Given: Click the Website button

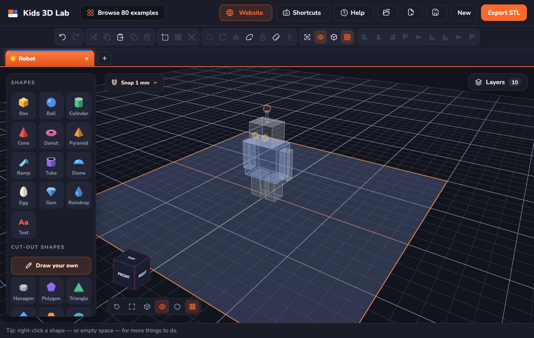Looking at the screenshot, I should tap(246, 13).
